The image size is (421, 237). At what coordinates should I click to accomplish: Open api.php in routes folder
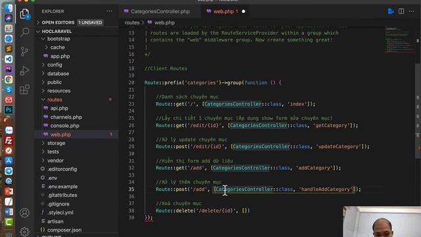59,108
